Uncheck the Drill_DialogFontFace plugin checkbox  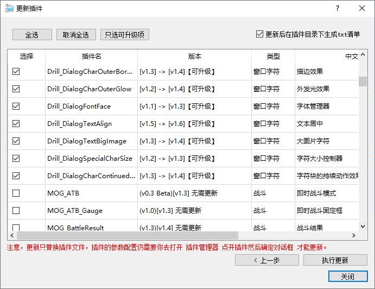(x=16, y=106)
